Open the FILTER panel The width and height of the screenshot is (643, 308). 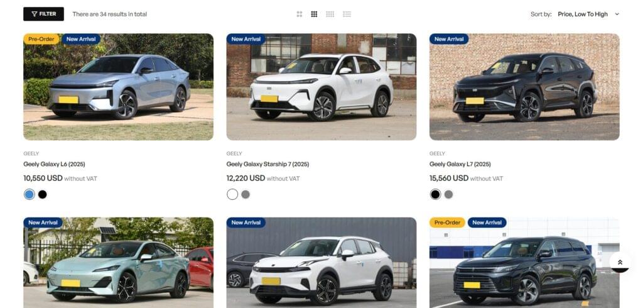tap(43, 14)
